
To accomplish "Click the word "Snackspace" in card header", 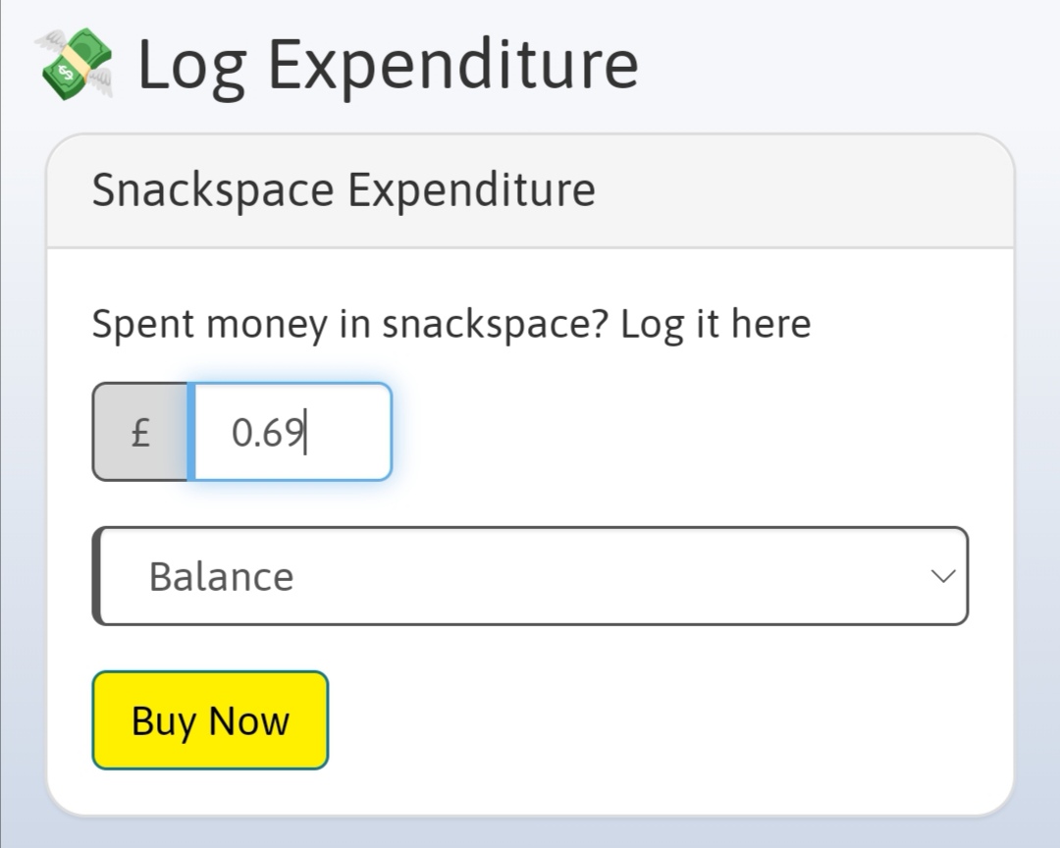I will 213,190.
